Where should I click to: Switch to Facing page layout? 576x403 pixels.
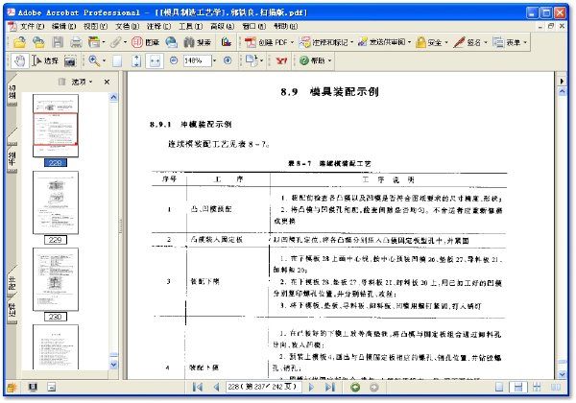point(556,387)
